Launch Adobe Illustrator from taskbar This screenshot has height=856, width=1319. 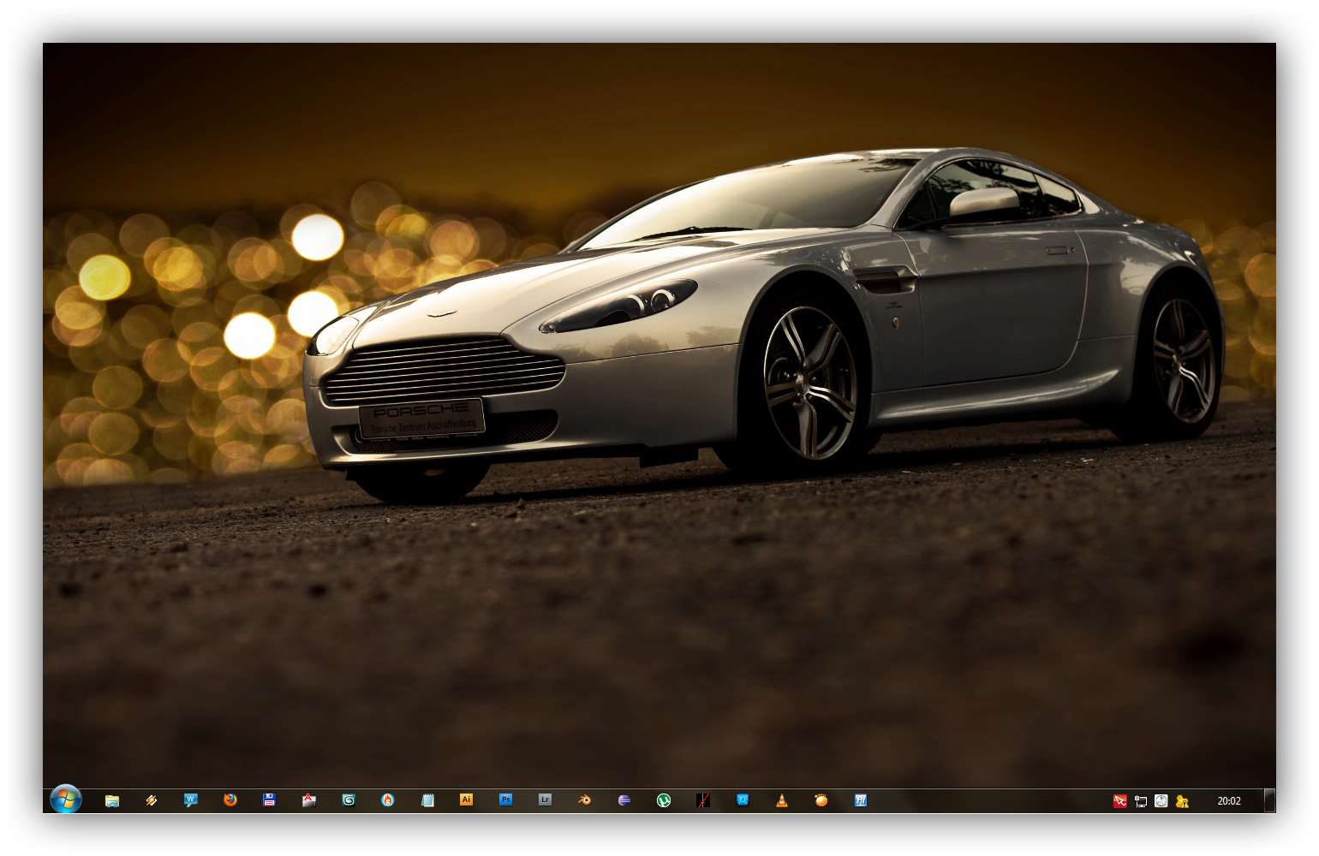pos(467,800)
